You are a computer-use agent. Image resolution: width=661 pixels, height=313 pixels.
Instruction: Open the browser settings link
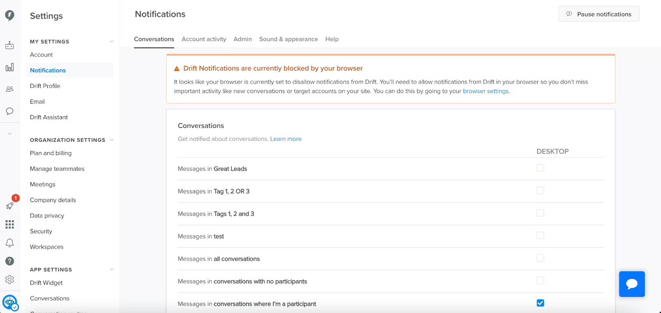[485, 91]
